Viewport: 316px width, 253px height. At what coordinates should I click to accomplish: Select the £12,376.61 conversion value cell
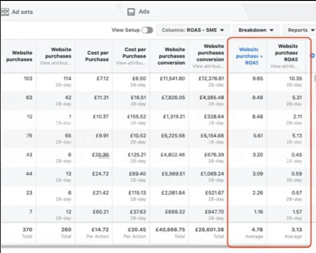[208, 79]
